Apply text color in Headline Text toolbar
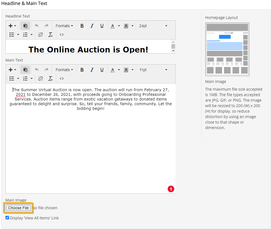The image size is (271, 229). pyautogui.click(x=112, y=26)
